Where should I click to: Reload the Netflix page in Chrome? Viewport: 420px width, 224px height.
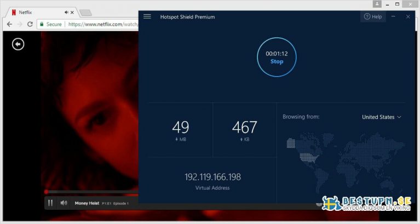pyautogui.click(x=30, y=24)
